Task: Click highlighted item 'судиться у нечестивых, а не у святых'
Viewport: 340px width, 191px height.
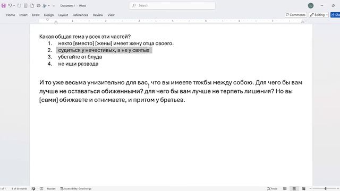Action: [x=104, y=50]
